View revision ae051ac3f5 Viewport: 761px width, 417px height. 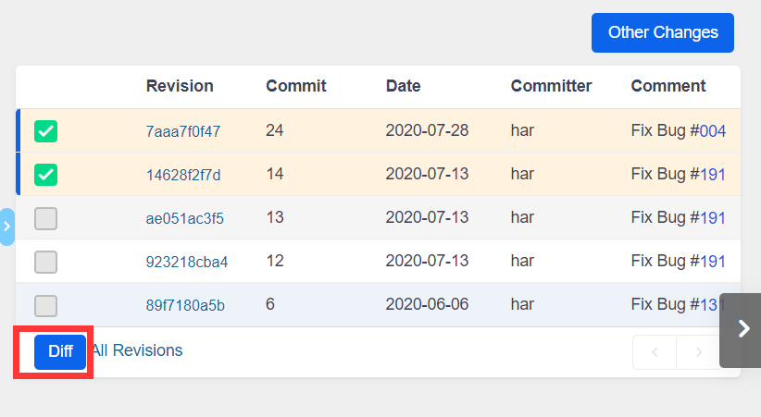pyautogui.click(x=185, y=218)
